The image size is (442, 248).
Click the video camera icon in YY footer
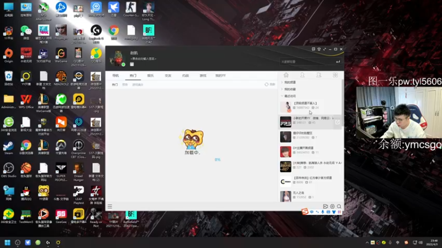tap(325, 206)
